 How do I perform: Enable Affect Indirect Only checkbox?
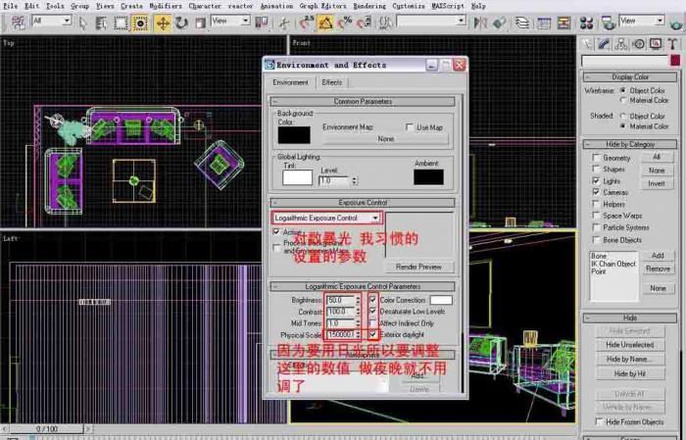[x=372, y=323]
